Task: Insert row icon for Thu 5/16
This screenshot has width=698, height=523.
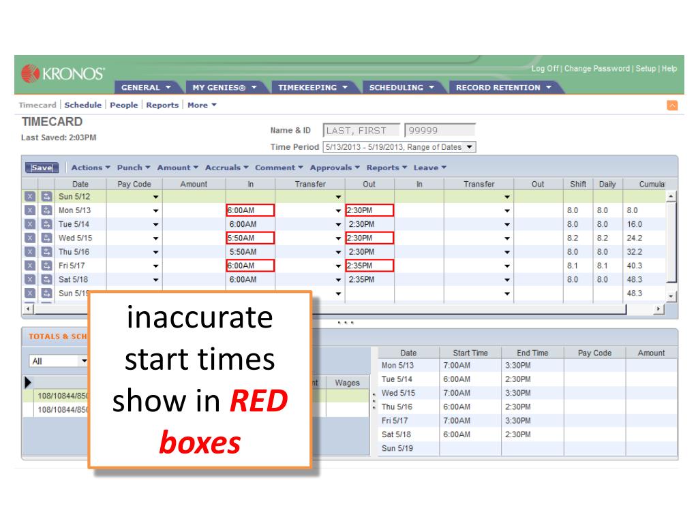Action: [x=46, y=252]
